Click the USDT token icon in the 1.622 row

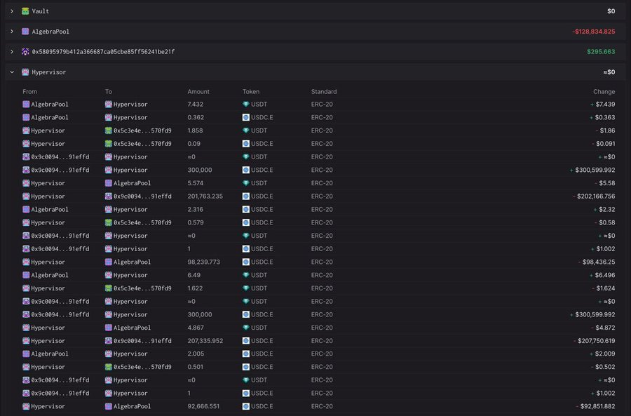[x=246, y=288]
